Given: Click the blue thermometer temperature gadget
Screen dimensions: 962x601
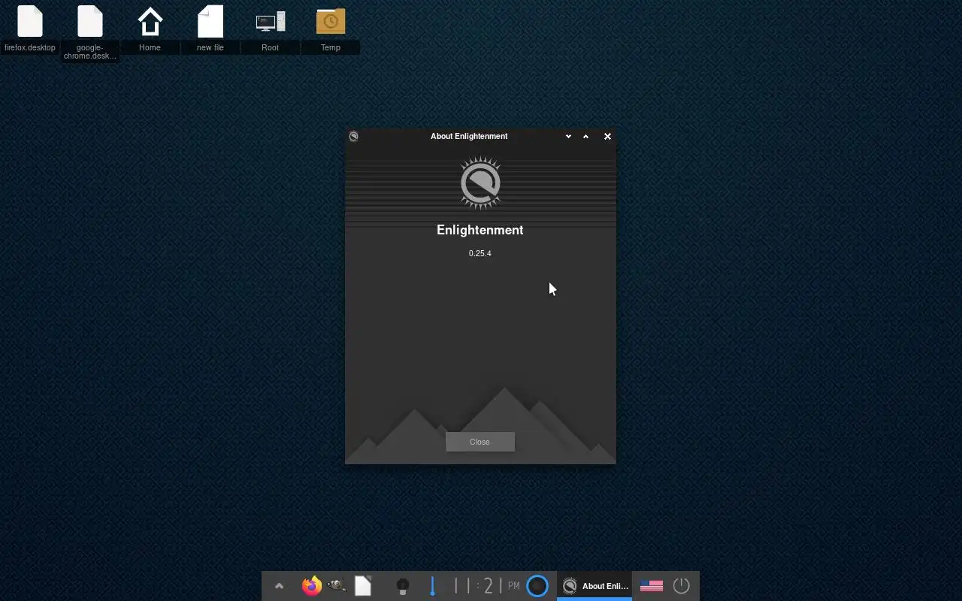Looking at the screenshot, I should pyautogui.click(x=432, y=586).
